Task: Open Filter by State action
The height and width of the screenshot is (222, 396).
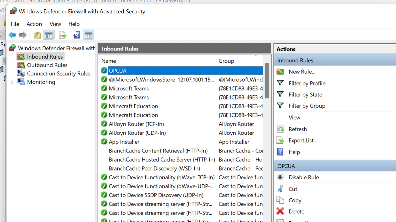Action: point(305,94)
